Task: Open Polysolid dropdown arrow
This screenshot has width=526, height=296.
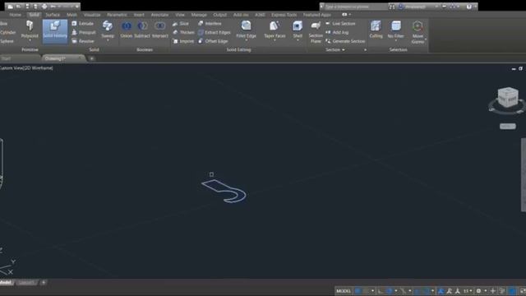Action: [x=30, y=40]
